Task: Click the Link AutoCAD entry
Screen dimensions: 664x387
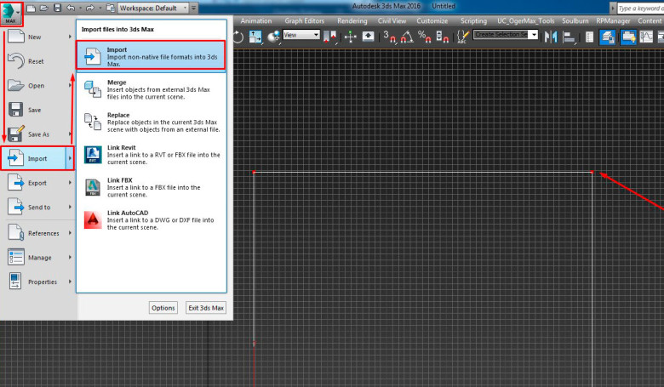Action: (152, 219)
